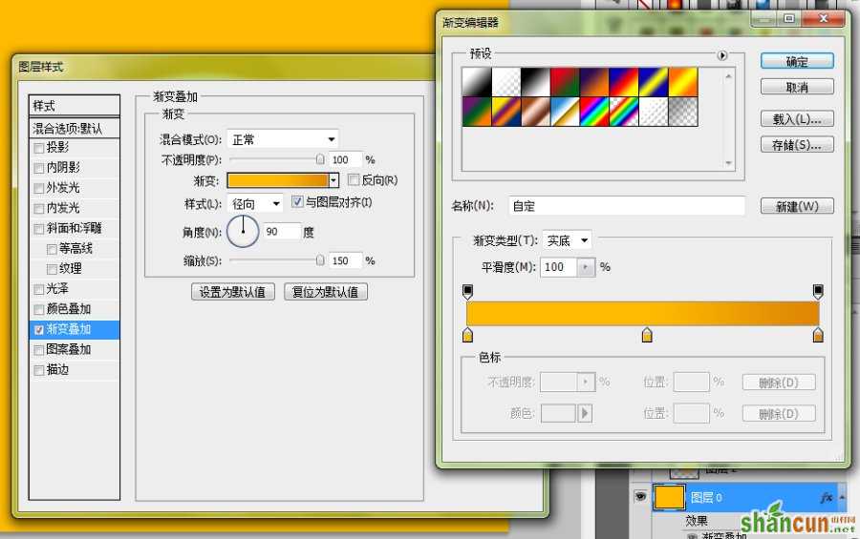Choose the neutral density gray checker preset
The image size is (860, 539).
coord(683,112)
